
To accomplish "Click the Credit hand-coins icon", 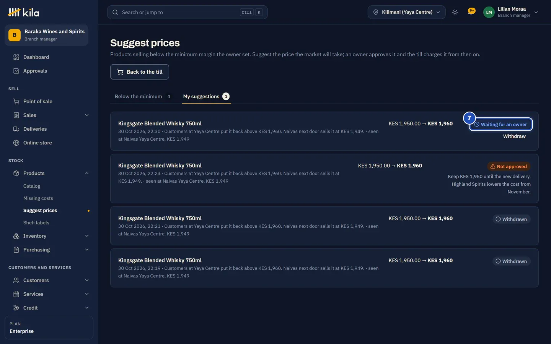I will pyautogui.click(x=16, y=308).
